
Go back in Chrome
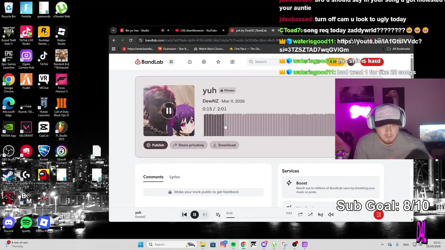click(x=114, y=40)
